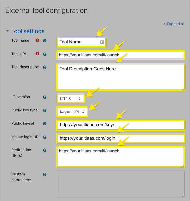190x201 pixels.
Task: Click the 'Redirection URI(s)' label
Action: pyautogui.click(x=21, y=153)
